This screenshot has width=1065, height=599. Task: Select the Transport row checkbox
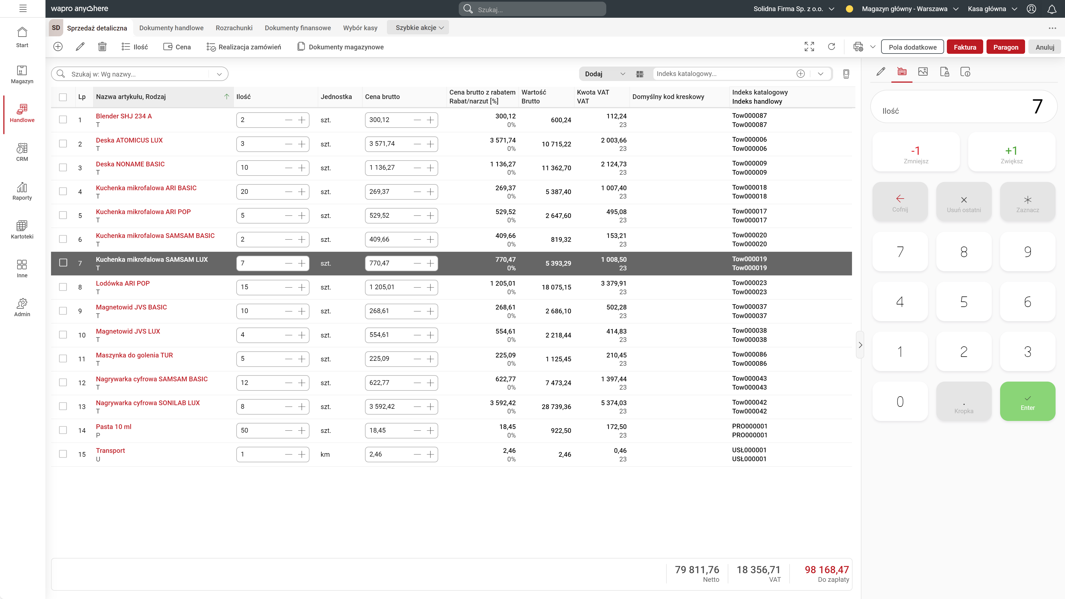point(63,454)
